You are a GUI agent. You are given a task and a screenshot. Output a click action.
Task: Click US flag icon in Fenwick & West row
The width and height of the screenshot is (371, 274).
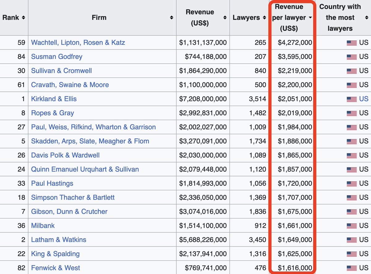(352, 268)
